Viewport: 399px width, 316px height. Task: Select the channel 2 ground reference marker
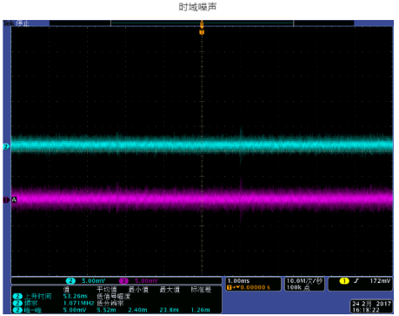tap(6, 146)
